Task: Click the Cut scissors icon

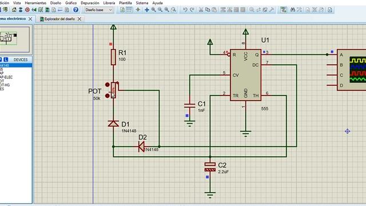Action: 201,10
